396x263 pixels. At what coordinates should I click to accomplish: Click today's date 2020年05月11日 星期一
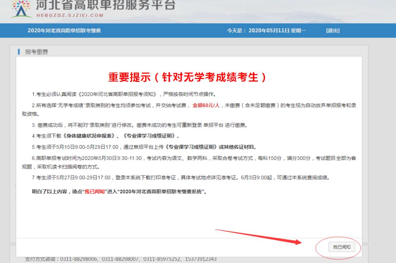pos(277,30)
